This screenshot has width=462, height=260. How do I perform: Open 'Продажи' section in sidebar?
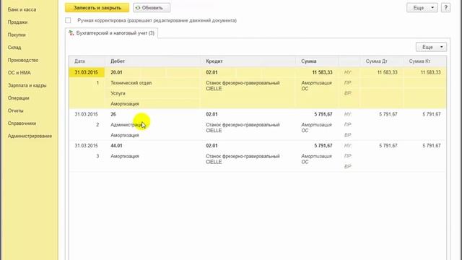click(17, 22)
